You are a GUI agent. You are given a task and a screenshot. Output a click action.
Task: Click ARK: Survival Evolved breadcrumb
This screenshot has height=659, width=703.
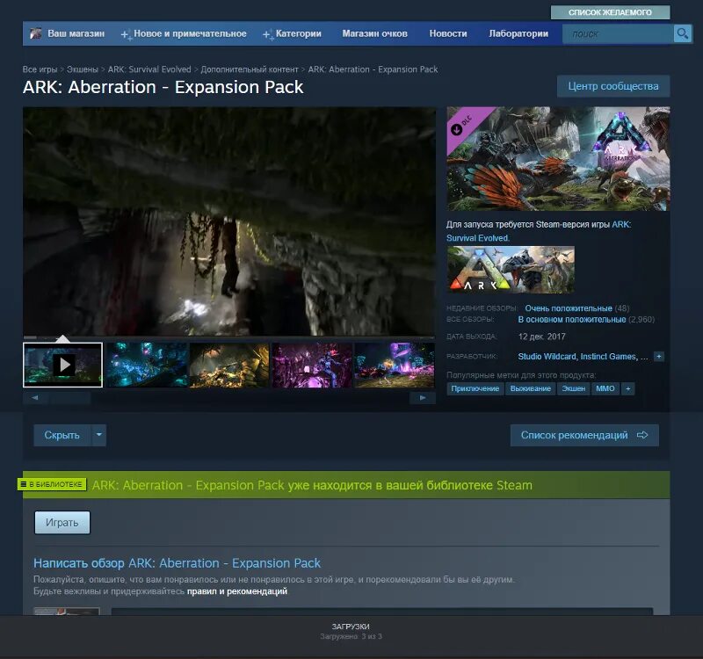coord(149,69)
